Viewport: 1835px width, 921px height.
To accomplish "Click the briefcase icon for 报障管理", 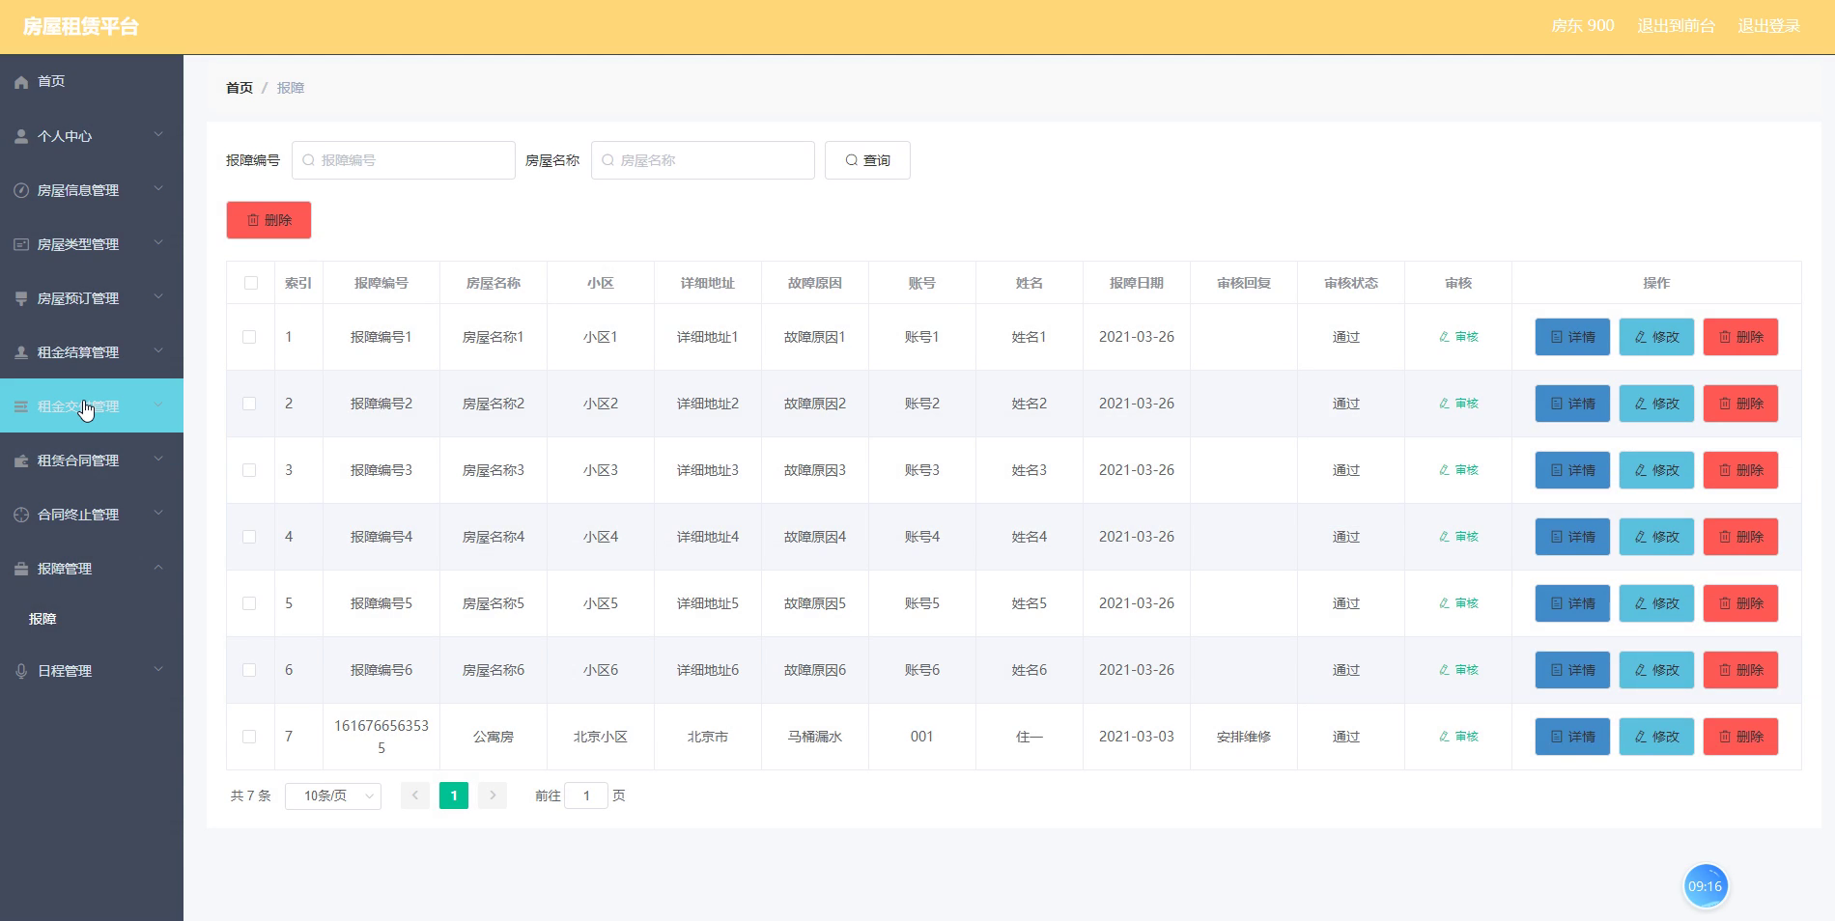I will [21, 569].
